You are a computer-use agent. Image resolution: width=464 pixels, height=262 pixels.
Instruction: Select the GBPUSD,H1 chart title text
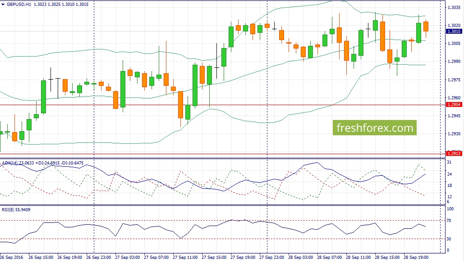19,4
